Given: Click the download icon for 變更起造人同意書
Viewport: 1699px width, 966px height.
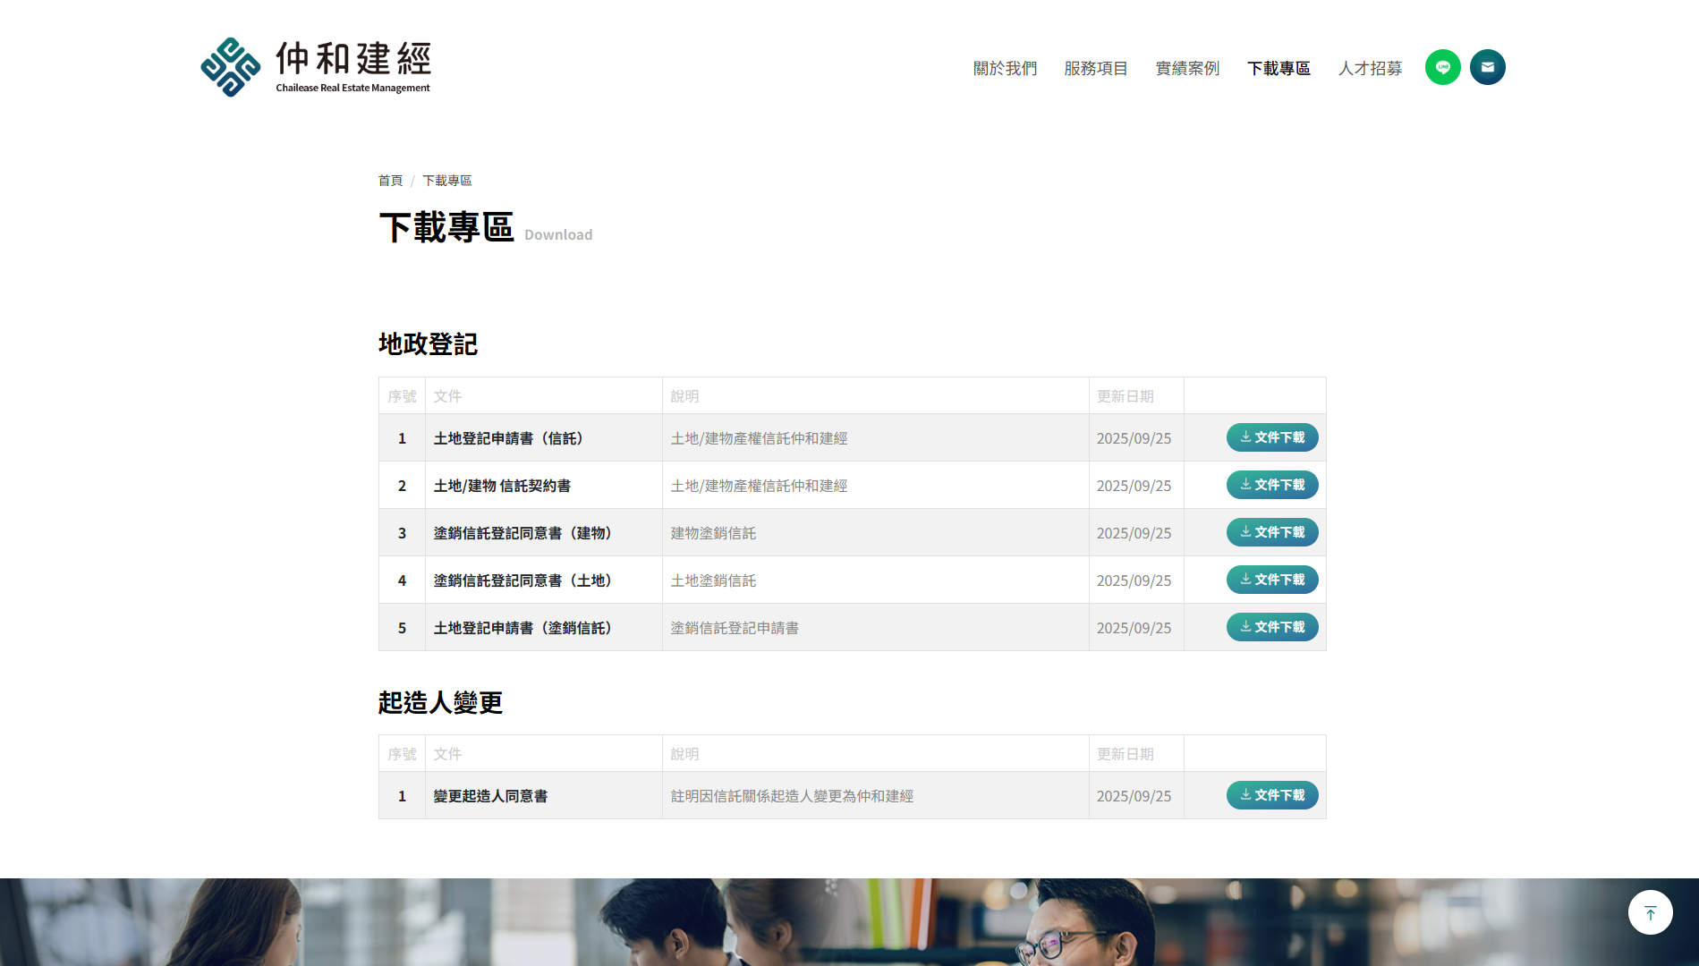Looking at the screenshot, I should [1244, 794].
